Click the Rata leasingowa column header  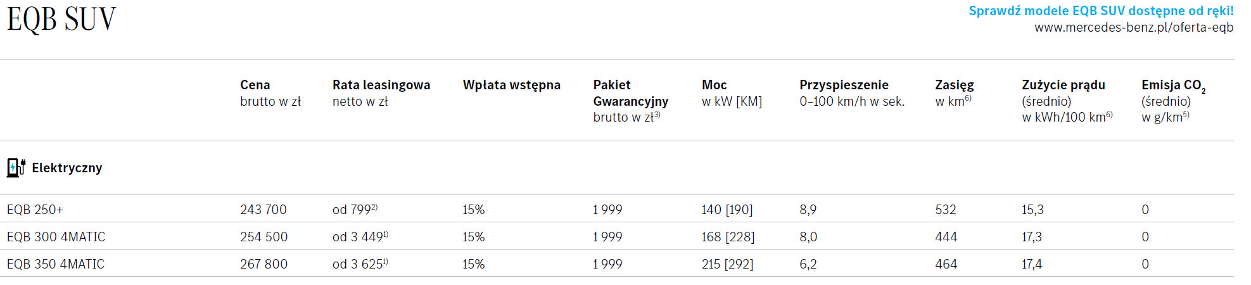381,85
